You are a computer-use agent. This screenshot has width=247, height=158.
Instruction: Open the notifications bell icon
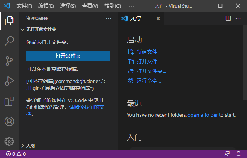point(238,154)
